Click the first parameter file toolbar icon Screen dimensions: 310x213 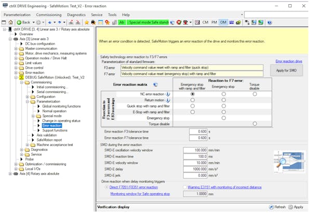point(71,22)
